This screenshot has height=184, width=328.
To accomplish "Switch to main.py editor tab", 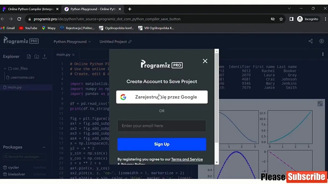I will point(64,55).
